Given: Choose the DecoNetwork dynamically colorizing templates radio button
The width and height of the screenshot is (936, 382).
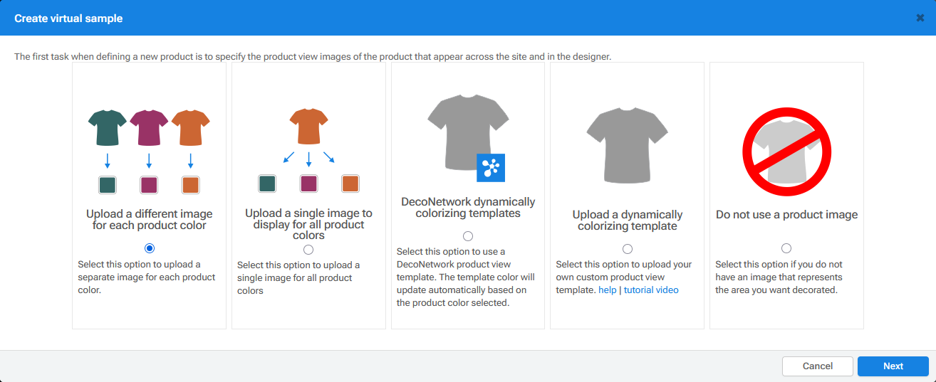Looking at the screenshot, I should click(468, 236).
